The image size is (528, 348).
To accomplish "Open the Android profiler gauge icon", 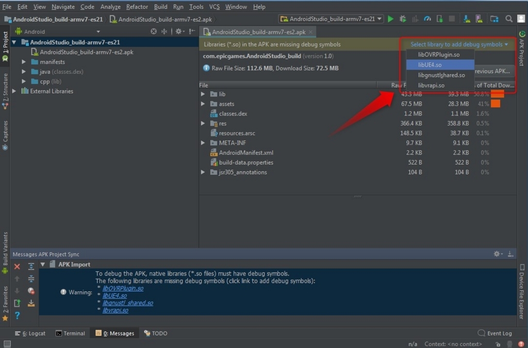I will 427,19.
